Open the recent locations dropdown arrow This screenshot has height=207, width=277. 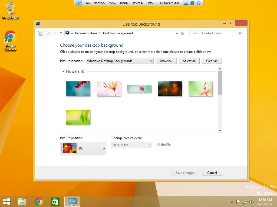click(55, 33)
